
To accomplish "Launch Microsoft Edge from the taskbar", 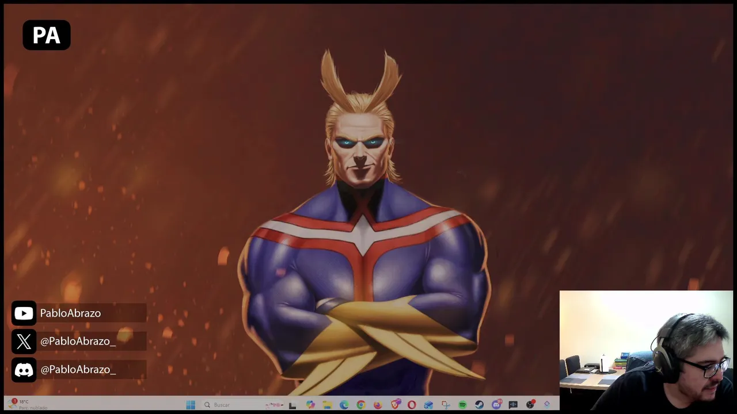I will [344, 405].
